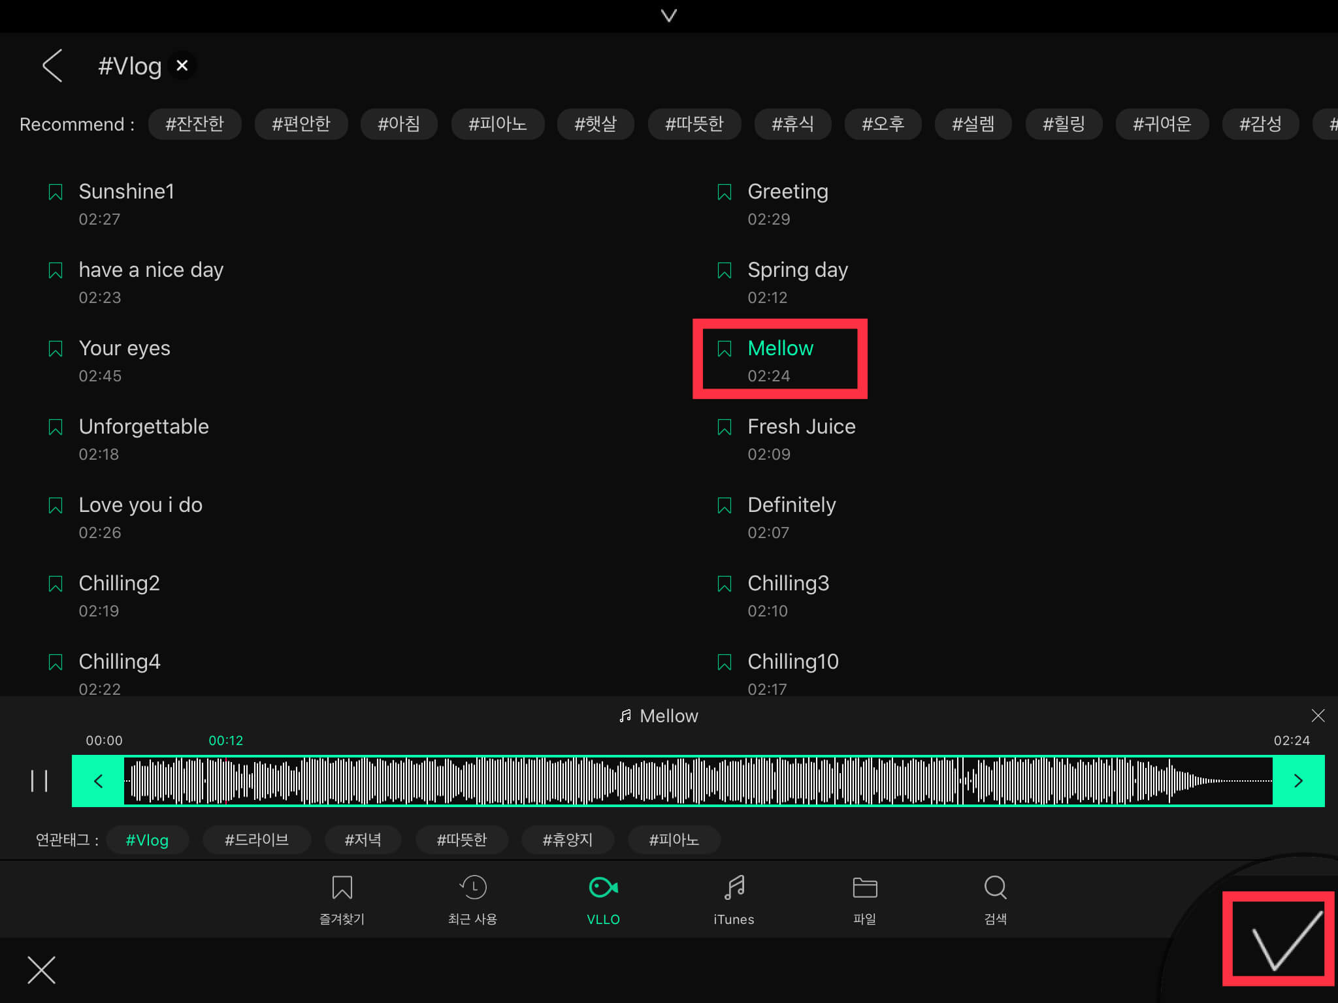Bookmark the Mellow track

(725, 349)
